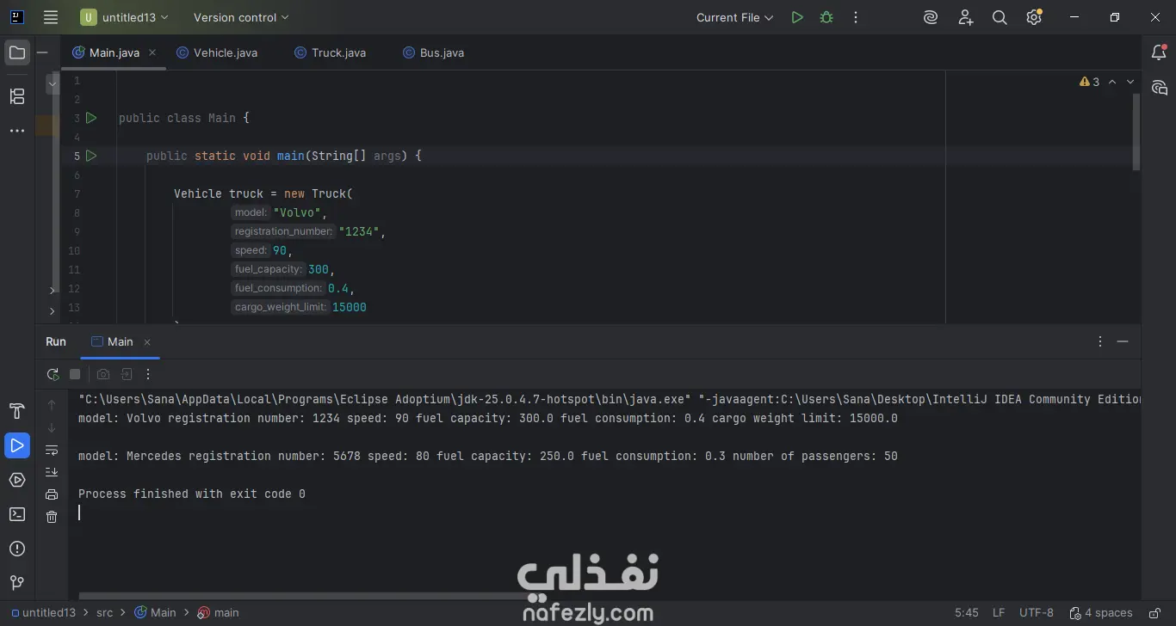Click the run gutter icon beside main method
Image resolution: width=1176 pixels, height=626 pixels.
coord(91,156)
